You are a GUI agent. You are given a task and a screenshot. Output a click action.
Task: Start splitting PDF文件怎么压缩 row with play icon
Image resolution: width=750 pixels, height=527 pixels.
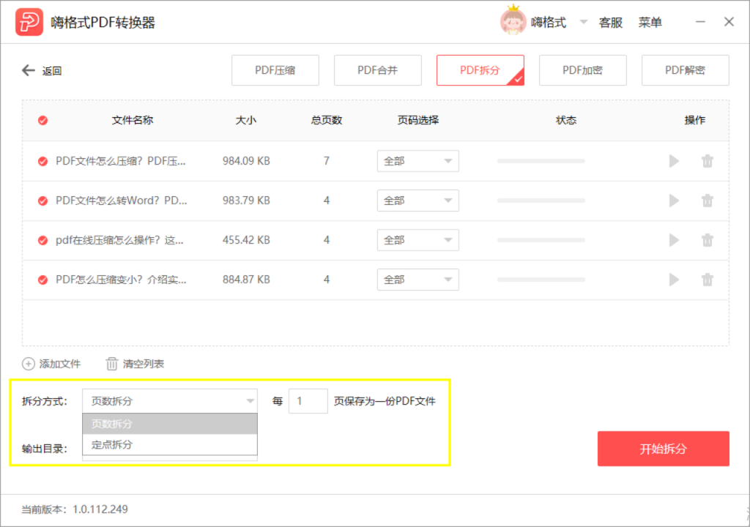[674, 161]
